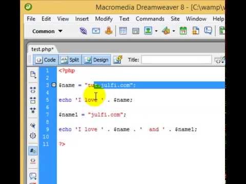The image size is (246, 184).
Task: Insert a Date using the calendar icon
Action: 183,31
